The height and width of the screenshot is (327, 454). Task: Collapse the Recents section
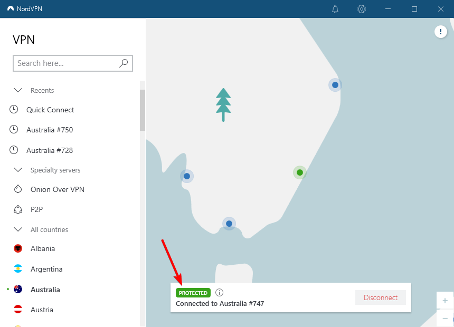[x=18, y=90]
